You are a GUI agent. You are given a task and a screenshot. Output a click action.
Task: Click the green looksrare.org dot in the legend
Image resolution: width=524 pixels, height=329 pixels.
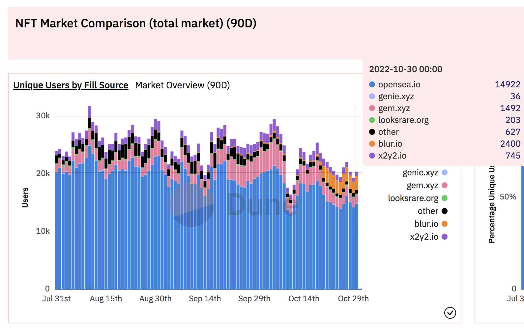coord(445,198)
